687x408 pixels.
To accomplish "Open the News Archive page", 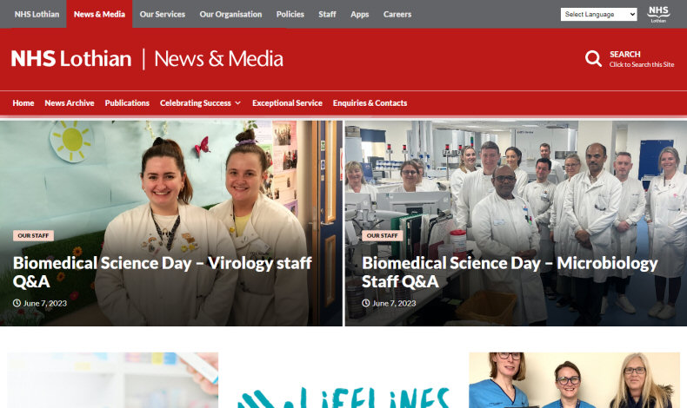I will tap(70, 103).
